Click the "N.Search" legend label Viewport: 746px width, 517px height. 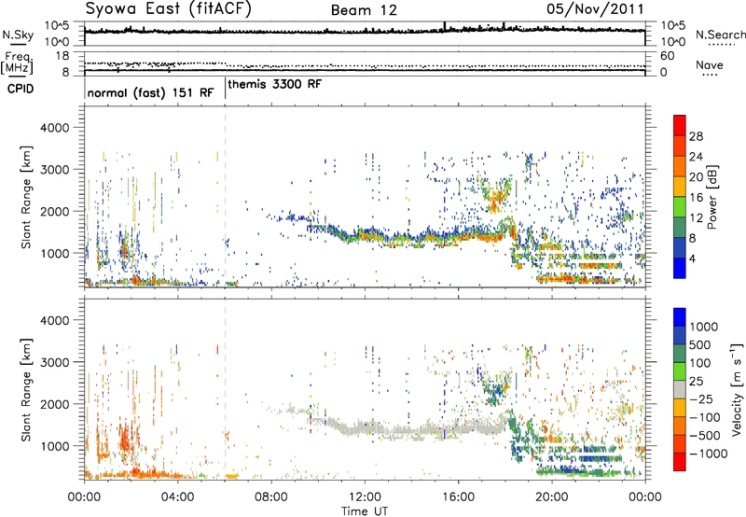[720, 35]
